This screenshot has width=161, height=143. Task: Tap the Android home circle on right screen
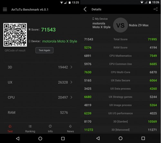120,138
